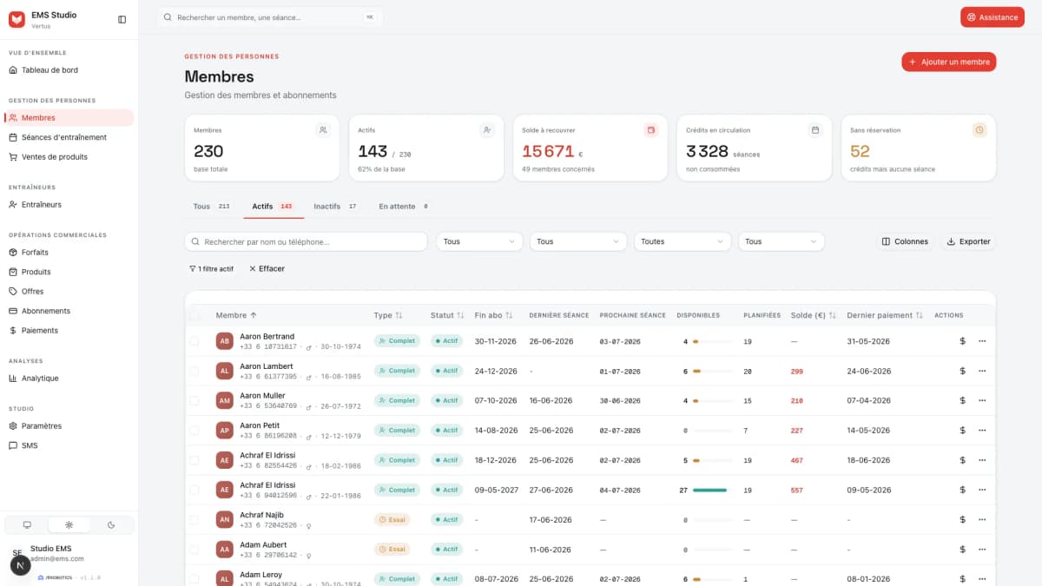Image resolution: width=1042 pixels, height=586 pixels.
Task: Click the EMS Studio logo icon
Action: tap(16, 19)
